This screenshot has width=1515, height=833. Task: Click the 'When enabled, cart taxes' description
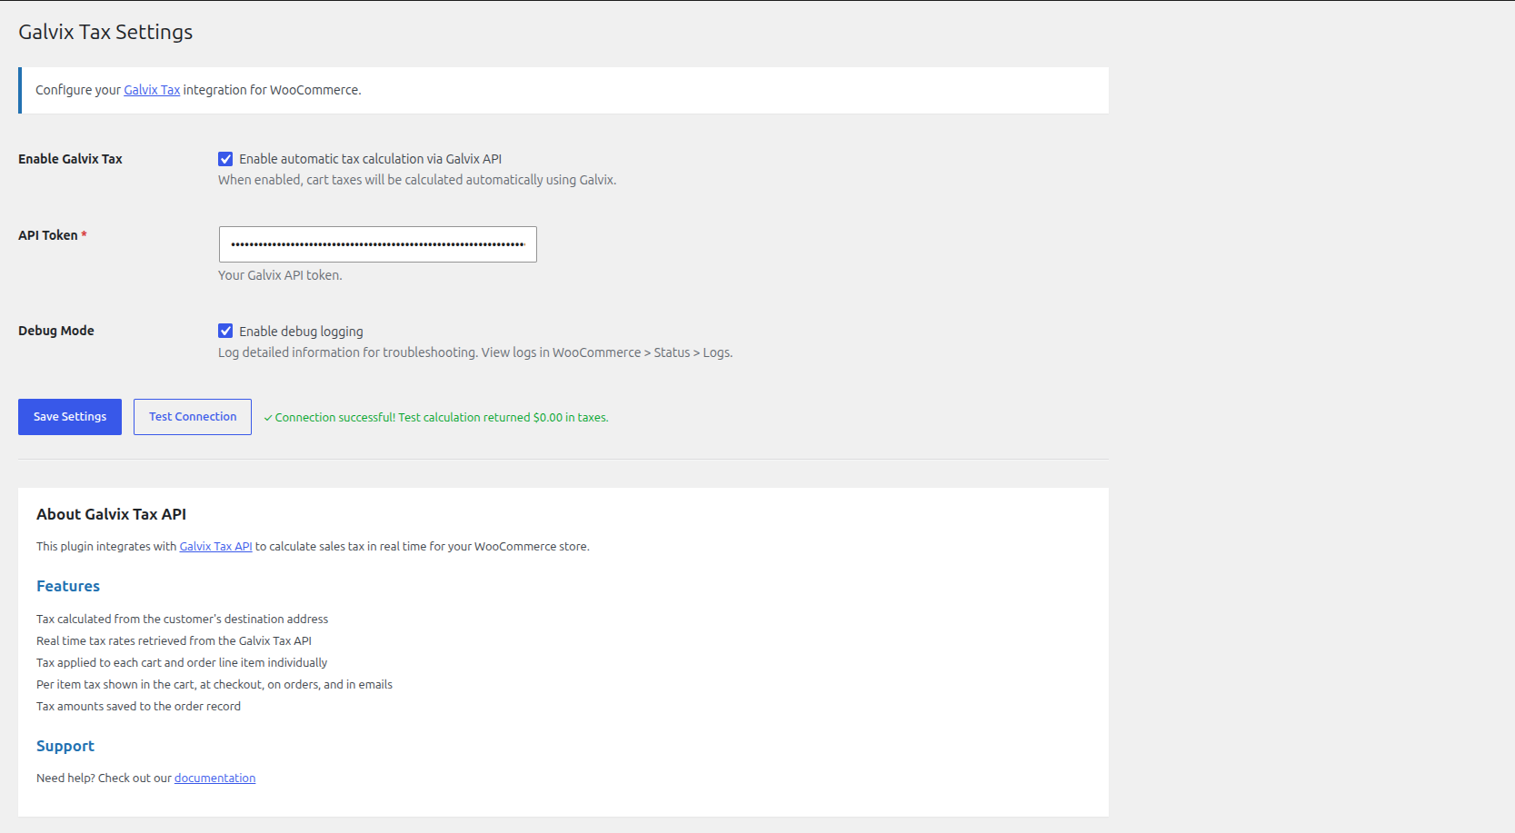417,180
